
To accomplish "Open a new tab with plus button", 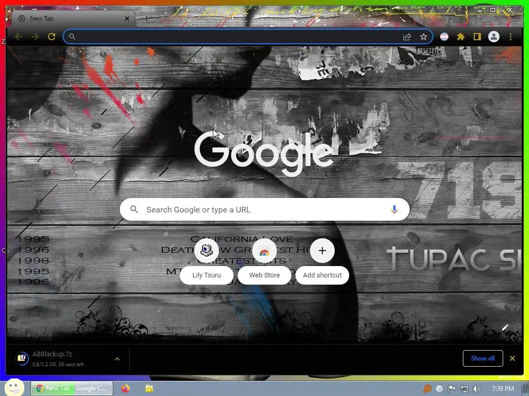I will click(146, 19).
